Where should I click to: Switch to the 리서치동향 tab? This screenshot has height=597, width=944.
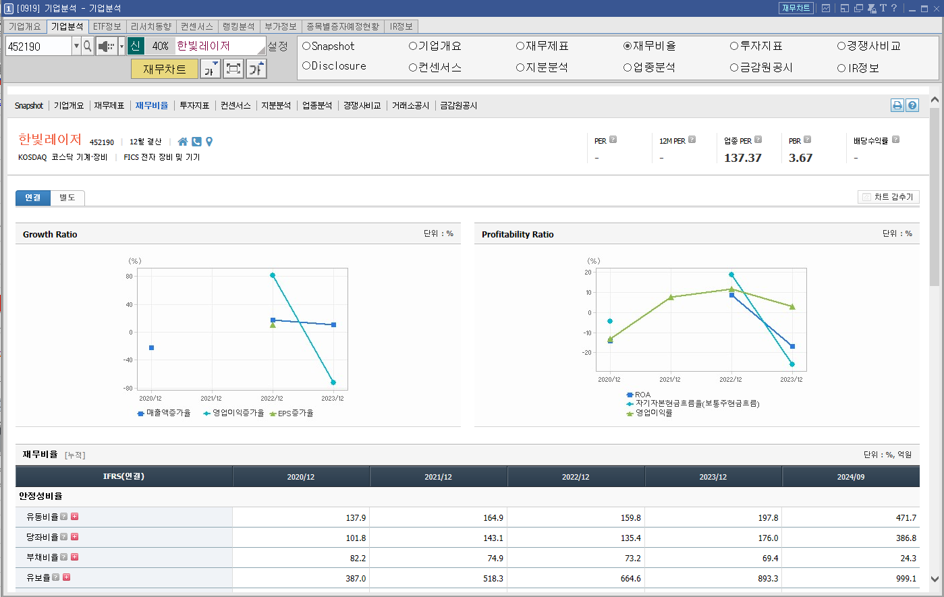151,26
